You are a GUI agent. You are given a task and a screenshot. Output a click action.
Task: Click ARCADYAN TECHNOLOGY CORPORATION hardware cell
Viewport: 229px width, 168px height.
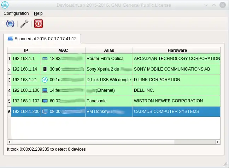click(177, 59)
